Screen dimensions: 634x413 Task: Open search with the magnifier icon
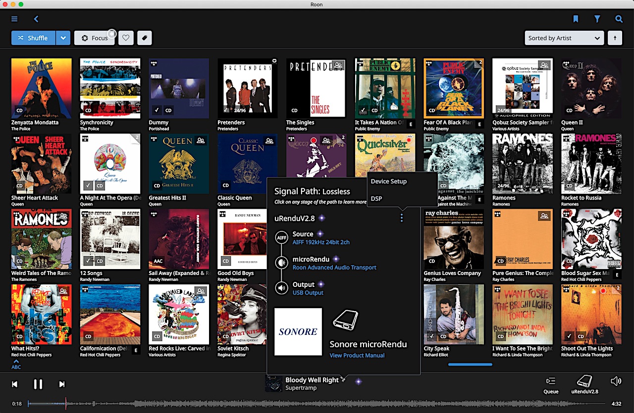[x=619, y=19]
